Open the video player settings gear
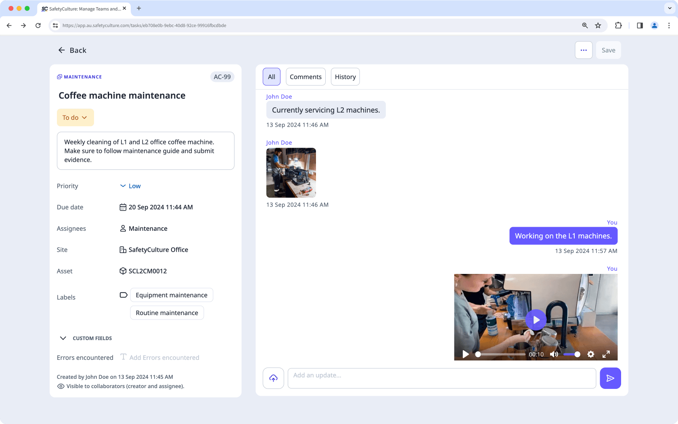678x424 pixels. click(590, 354)
